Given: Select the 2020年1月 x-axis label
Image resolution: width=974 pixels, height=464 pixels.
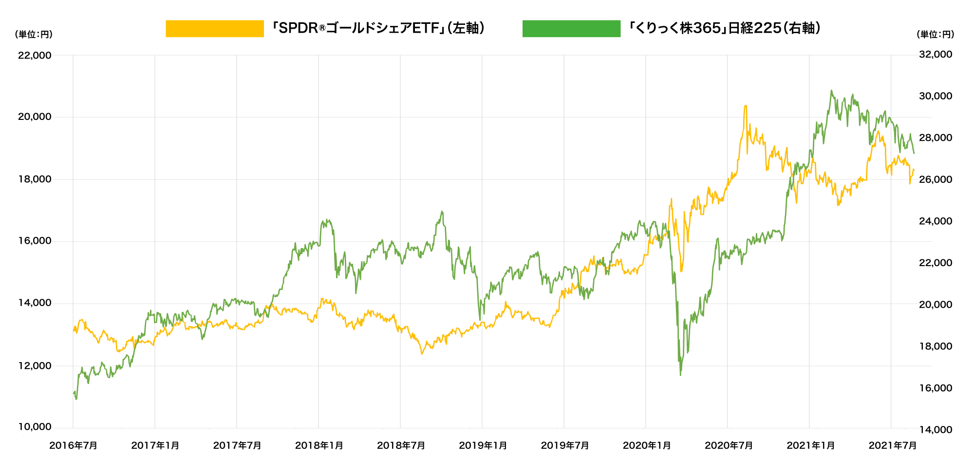Looking at the screenshot, I should pos(647,445).
